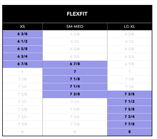
Task: Click highlighted 7 1/8 cell in SM-MED column
Action: (75, 79)
